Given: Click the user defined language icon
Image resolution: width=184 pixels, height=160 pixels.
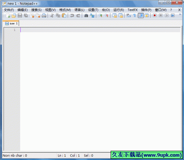Looking at the screenshot, I should coord(147,16).
